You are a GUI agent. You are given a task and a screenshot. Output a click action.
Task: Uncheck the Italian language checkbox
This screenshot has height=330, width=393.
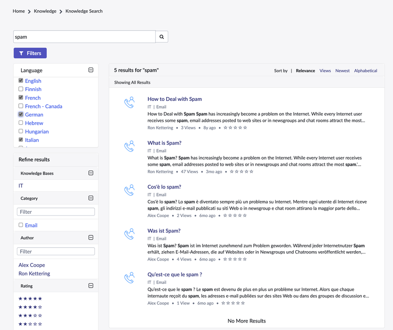21,140
